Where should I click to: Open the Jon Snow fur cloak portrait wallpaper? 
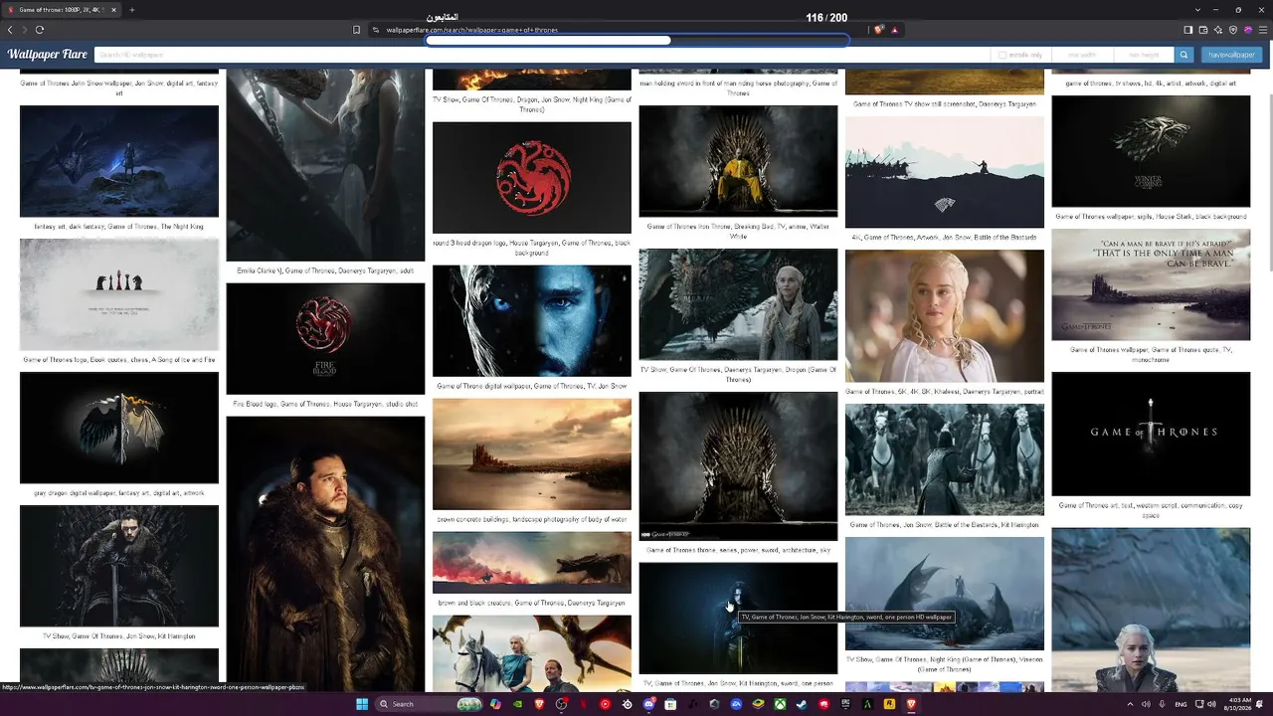tap(325, 553)
